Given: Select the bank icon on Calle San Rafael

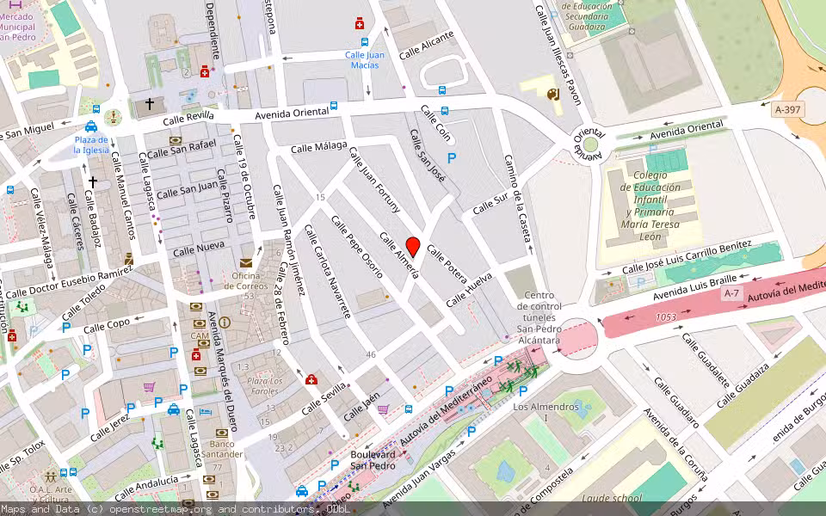Looking at the screenshot, I should 176,140.
